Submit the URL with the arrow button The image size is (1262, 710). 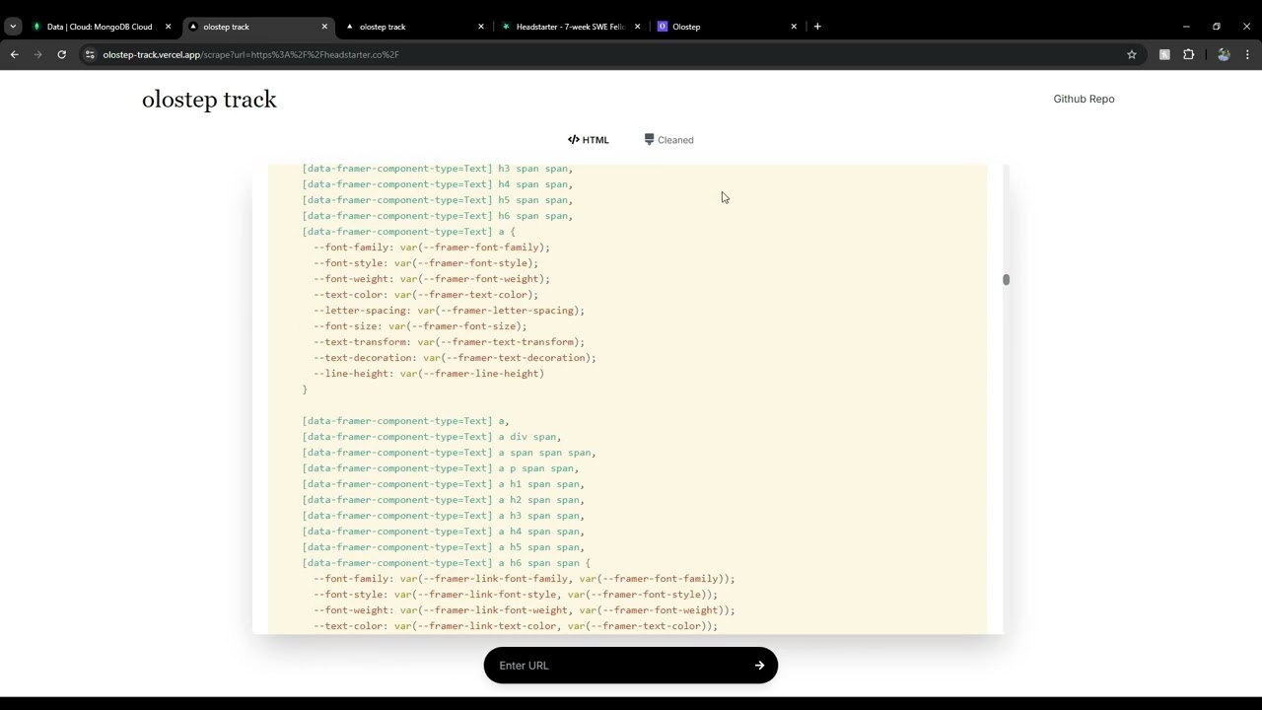click(x=759, y=666)
